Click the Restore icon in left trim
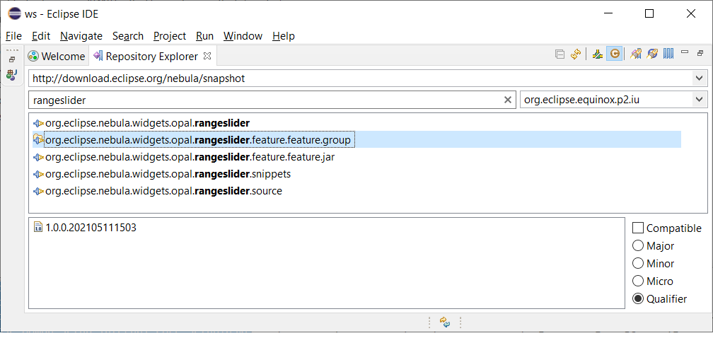The image size is (713, 355). [12, 59]
